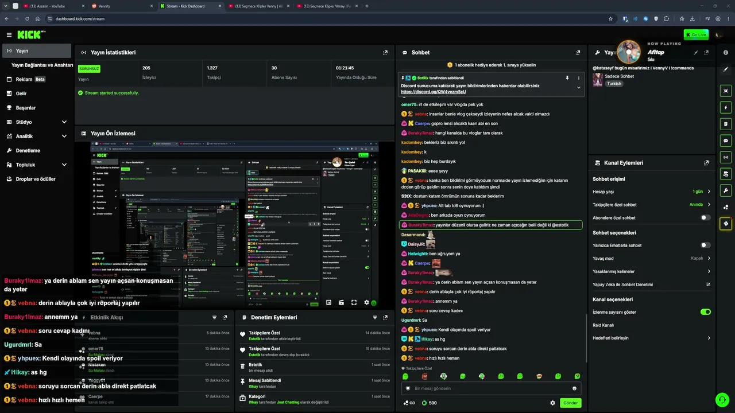Unpin the BotRix pinned message

tap(567, 78)
